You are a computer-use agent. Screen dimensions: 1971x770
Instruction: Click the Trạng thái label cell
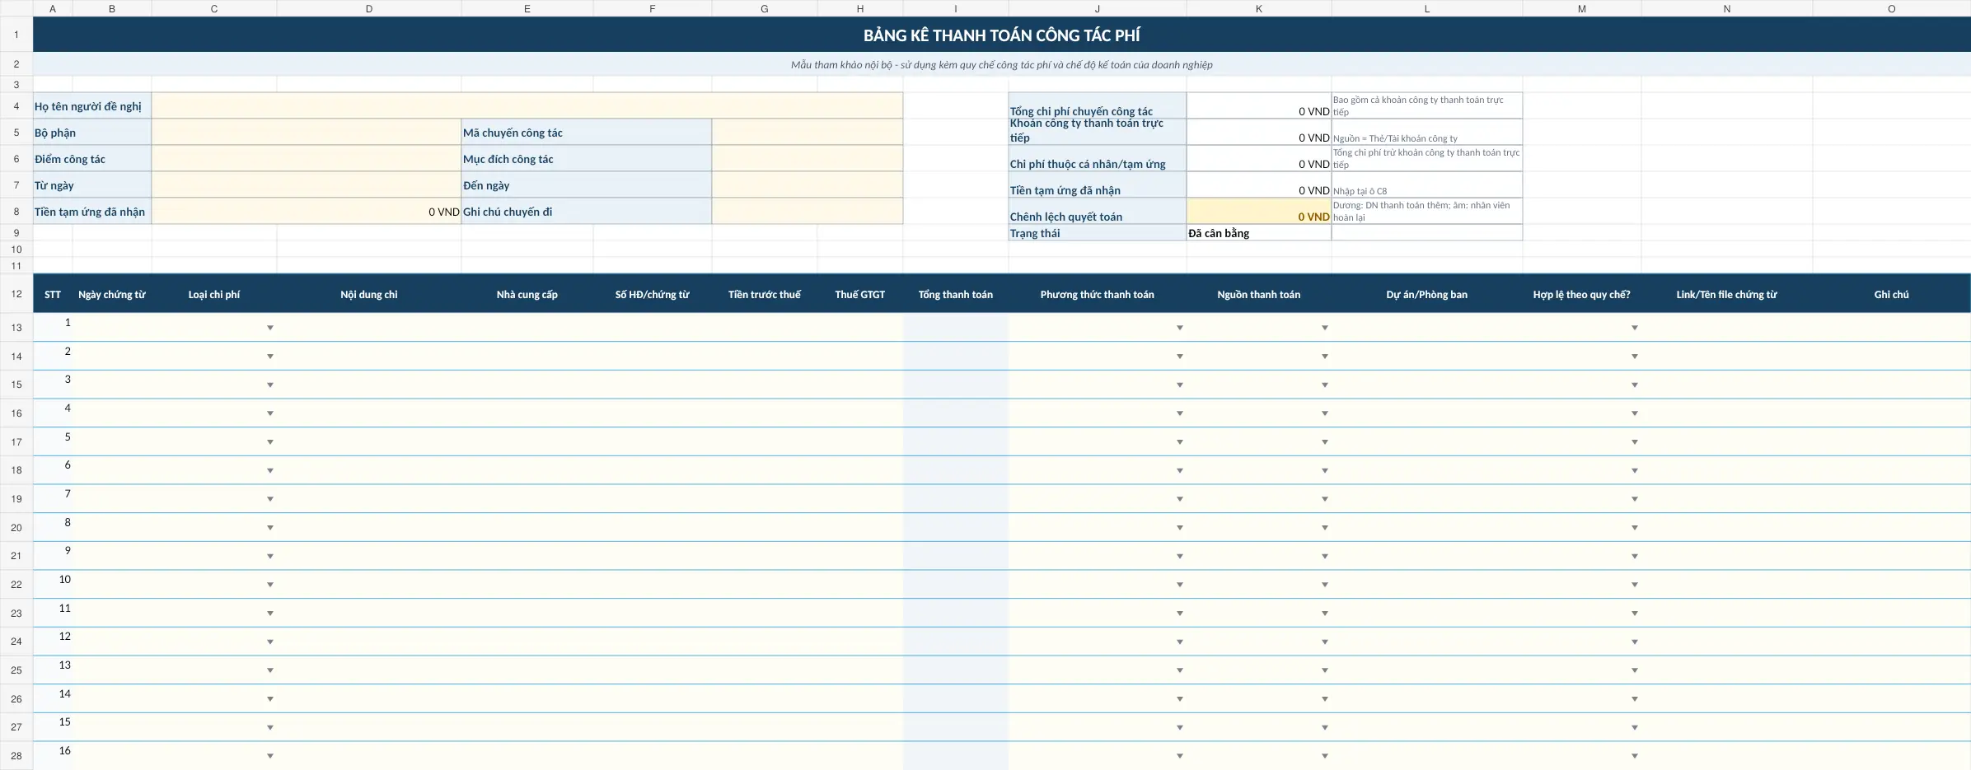point(1098,233)
